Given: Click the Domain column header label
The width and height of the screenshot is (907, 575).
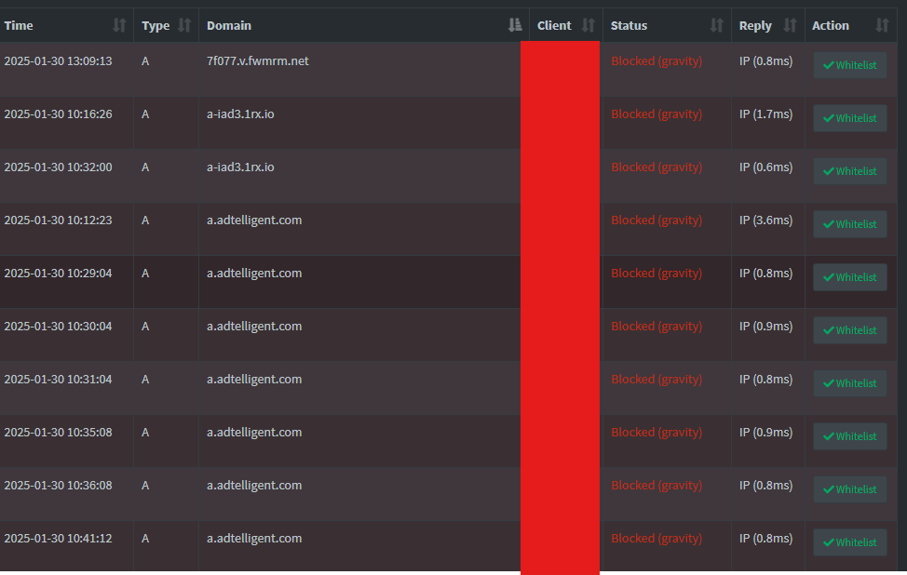Looking at the screenshot, I should tap(229, 25).
